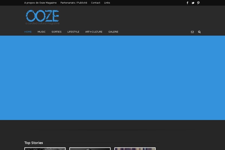Select the GALERIE menu item

pyautogui.click(x=113, y=32)
